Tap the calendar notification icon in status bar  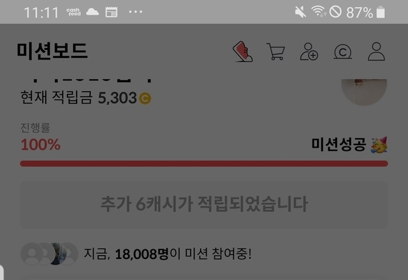(112, 12)
